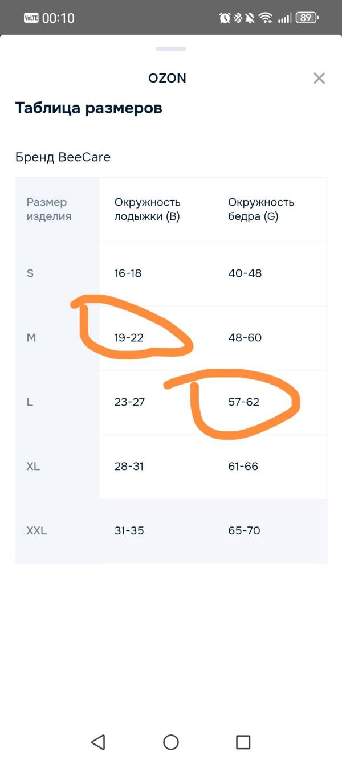Tap the Android back navigation triangle
This screenshot has width=342, height=760.
tap(98, 742)
